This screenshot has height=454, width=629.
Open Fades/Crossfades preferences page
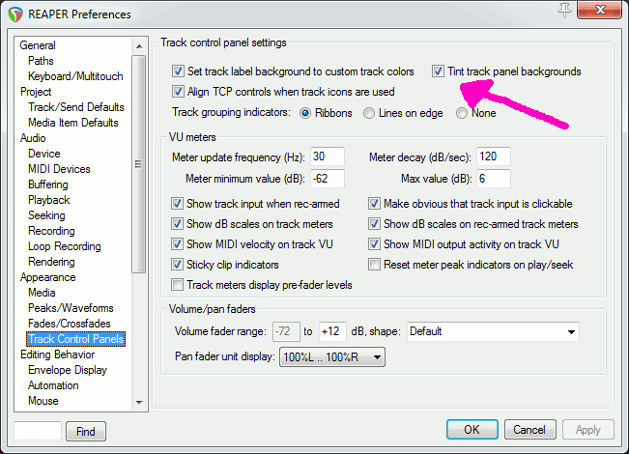coord(69,324)
